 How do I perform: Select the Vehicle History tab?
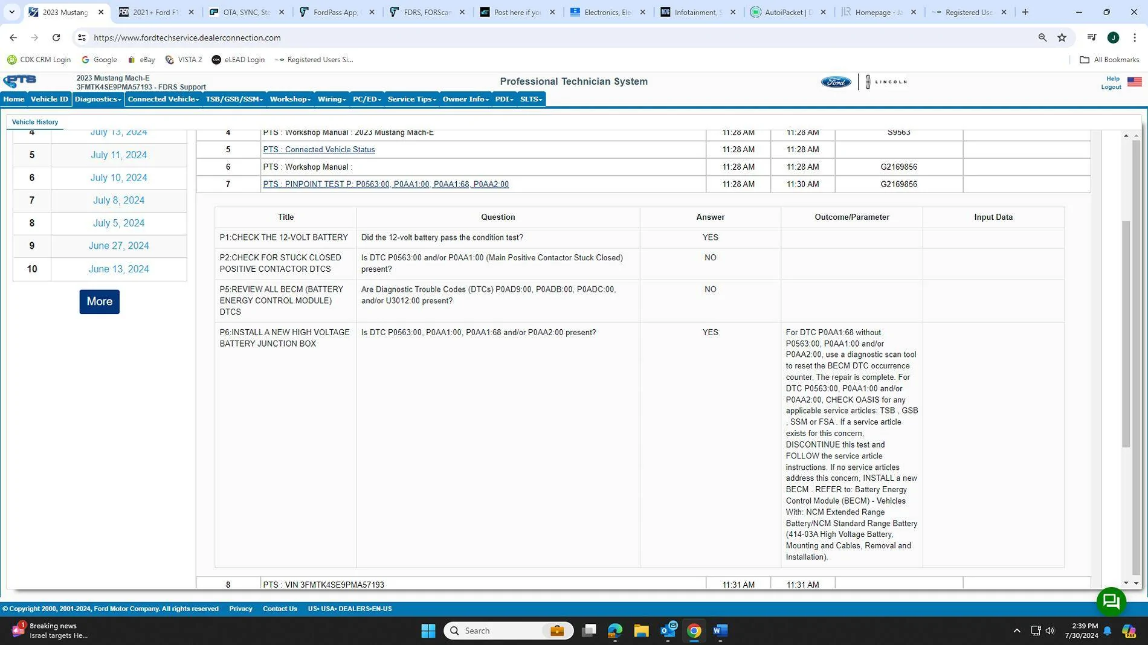(x=35, y=122)
